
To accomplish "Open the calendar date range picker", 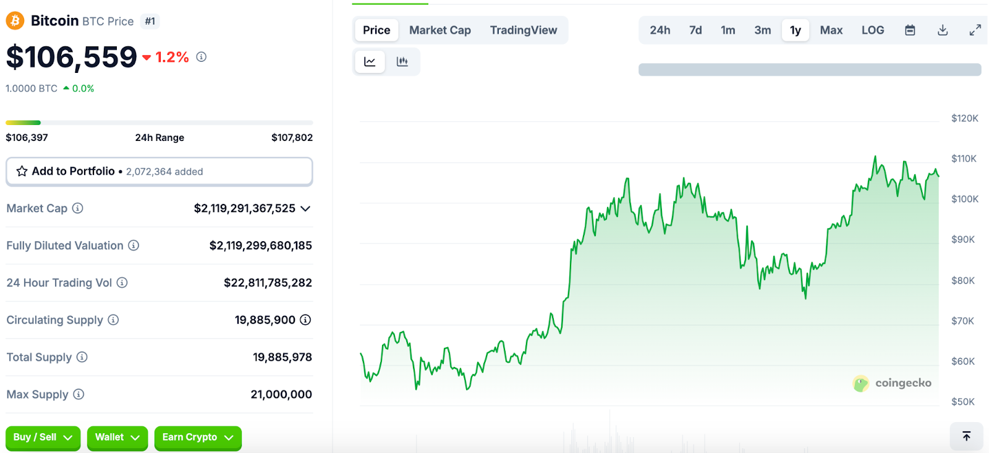I will [910, 30].
